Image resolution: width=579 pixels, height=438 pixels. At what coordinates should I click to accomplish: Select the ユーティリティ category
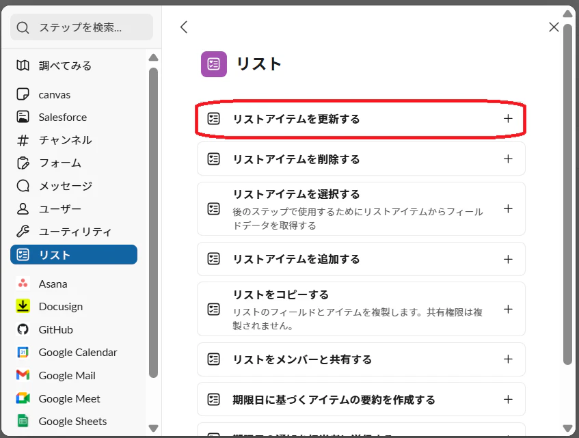click(x=74, y=232)
